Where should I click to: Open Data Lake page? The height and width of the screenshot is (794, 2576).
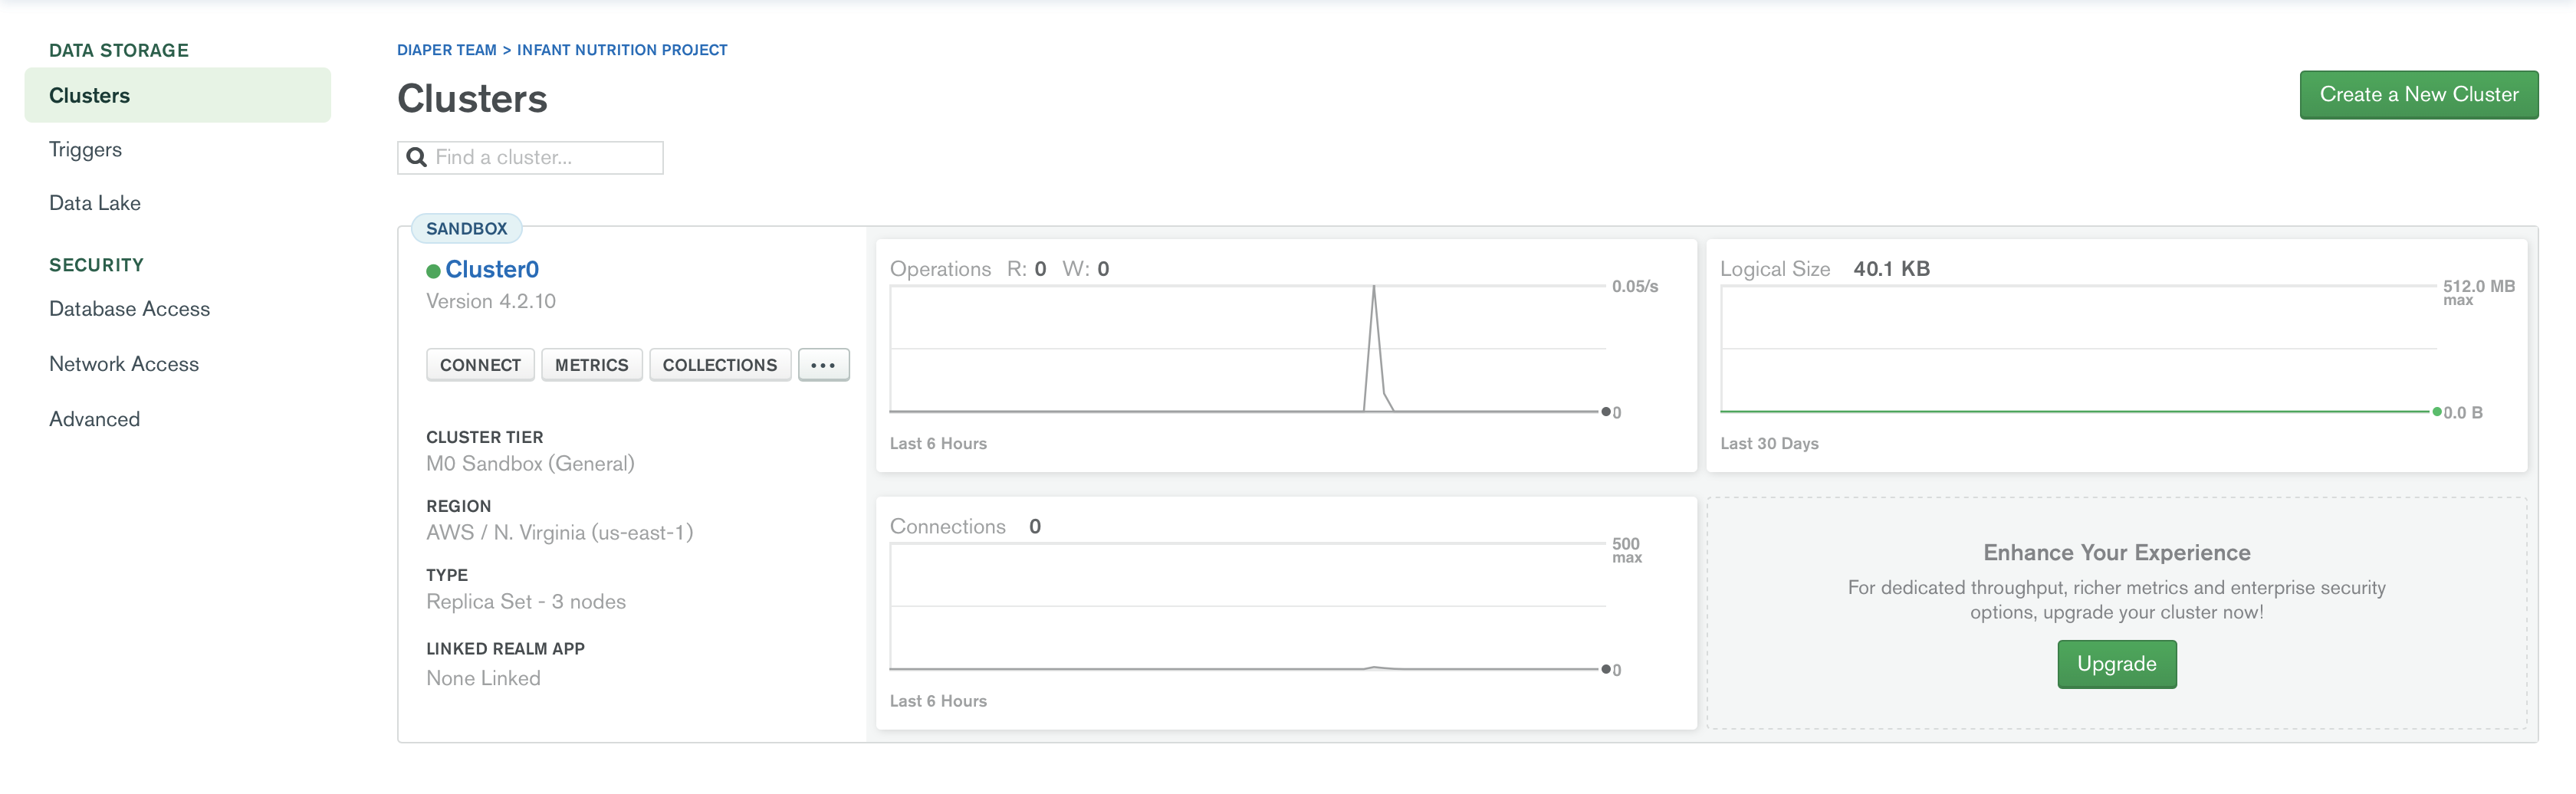95,203
